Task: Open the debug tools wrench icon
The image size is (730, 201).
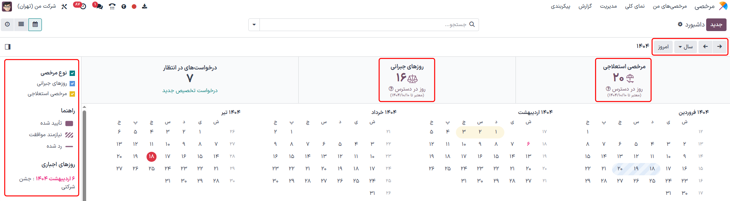Action: tap(64, 7)
